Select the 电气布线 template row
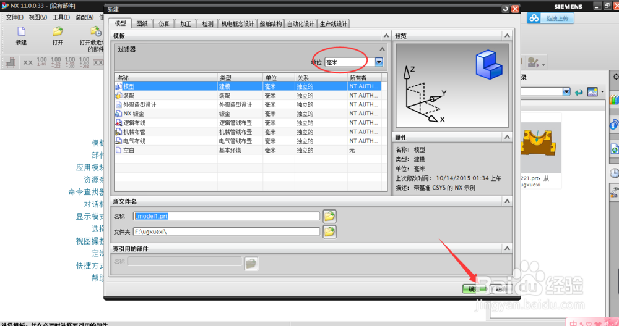 click(248, 141)
